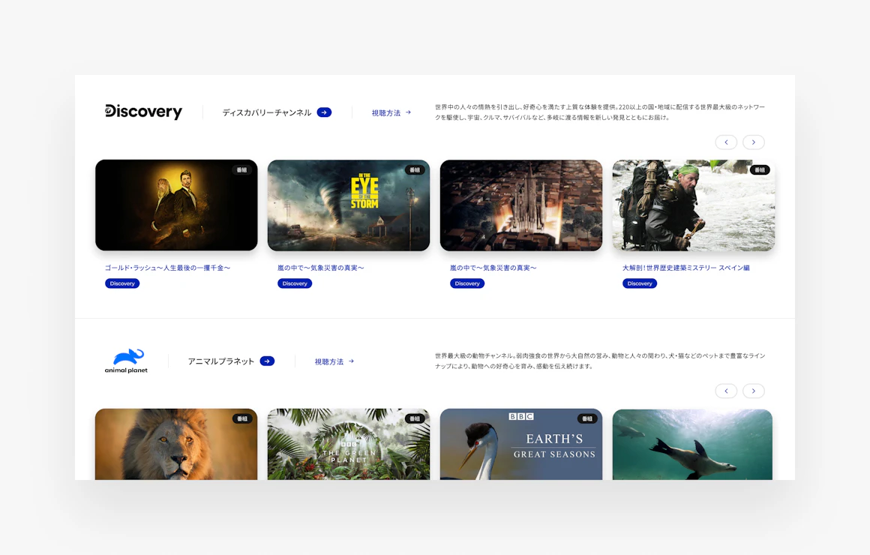
Task: Click the Animal Planet description starting 世界最大級の動物チャンネル
Action: point(600,361)
